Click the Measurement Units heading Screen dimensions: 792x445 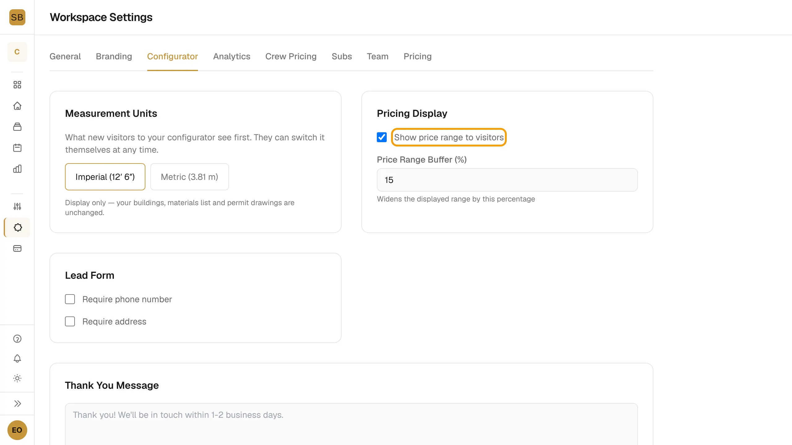point(111,113)
